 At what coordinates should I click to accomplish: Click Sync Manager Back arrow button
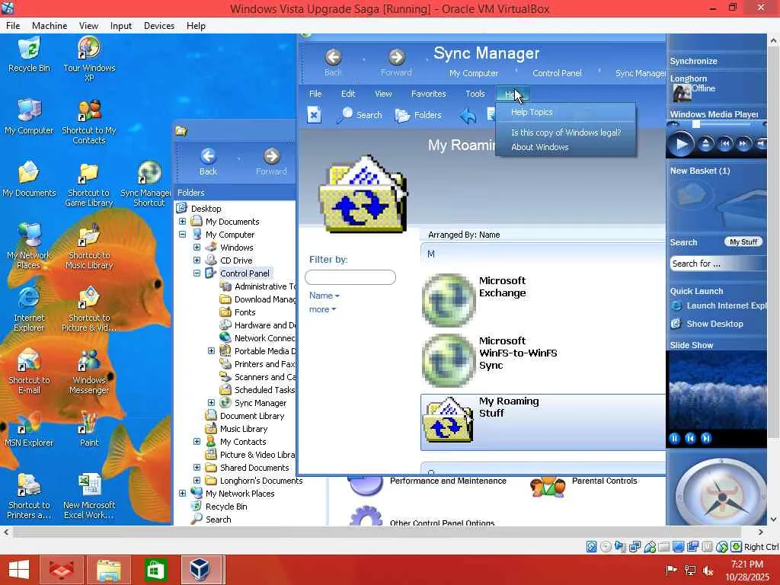pyautogui.click(x=333, y=62)
